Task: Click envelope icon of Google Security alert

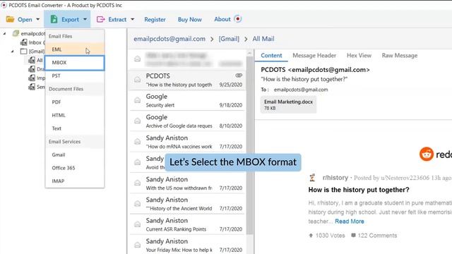Action: [138, 100]
